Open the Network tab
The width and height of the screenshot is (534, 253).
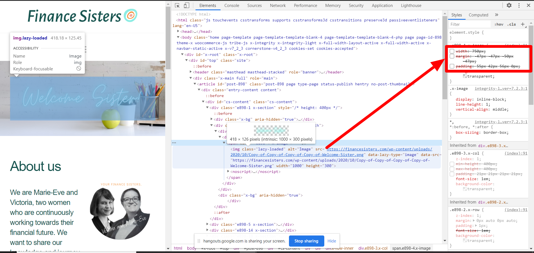pos(278,5)
